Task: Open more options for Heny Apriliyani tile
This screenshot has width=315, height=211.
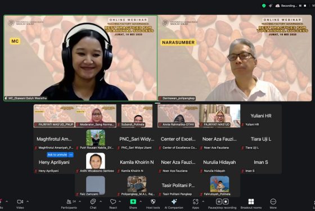Action: tap(71, 155)
